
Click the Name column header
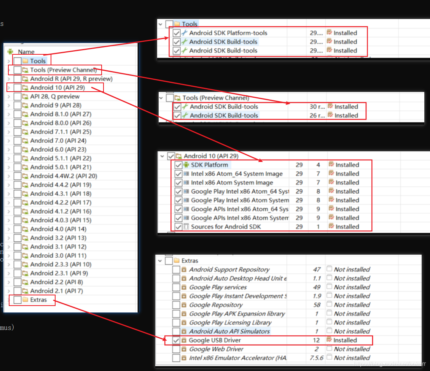[26, 52]
